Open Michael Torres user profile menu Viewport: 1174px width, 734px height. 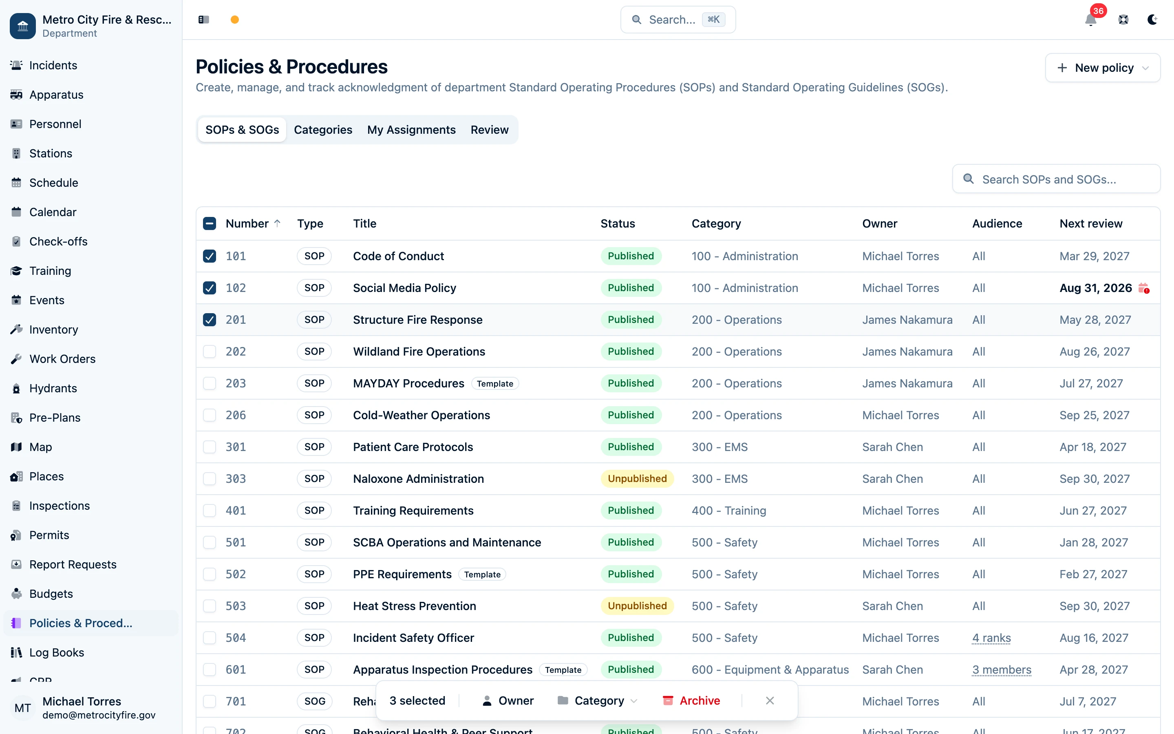91,708
